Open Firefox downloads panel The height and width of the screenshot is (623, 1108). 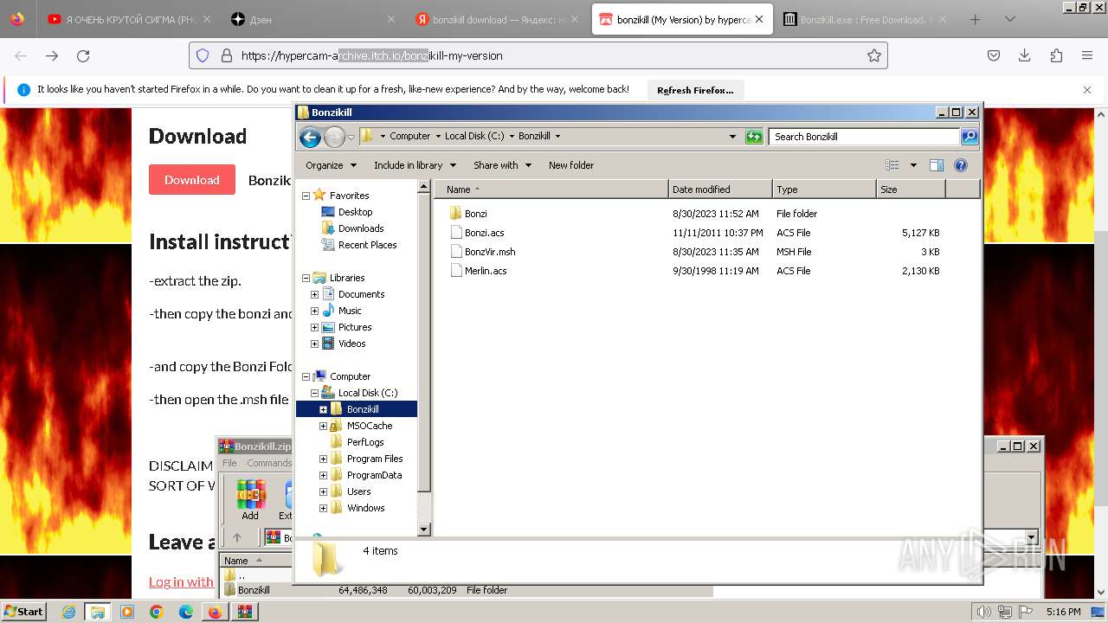1025,55
